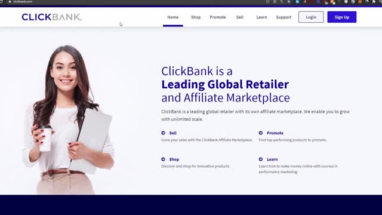Image resolution: width=382 pixels, height=215 pixels.
Task: Click 'Learn how to make money online' description
Action: click(x=298, y=169)
